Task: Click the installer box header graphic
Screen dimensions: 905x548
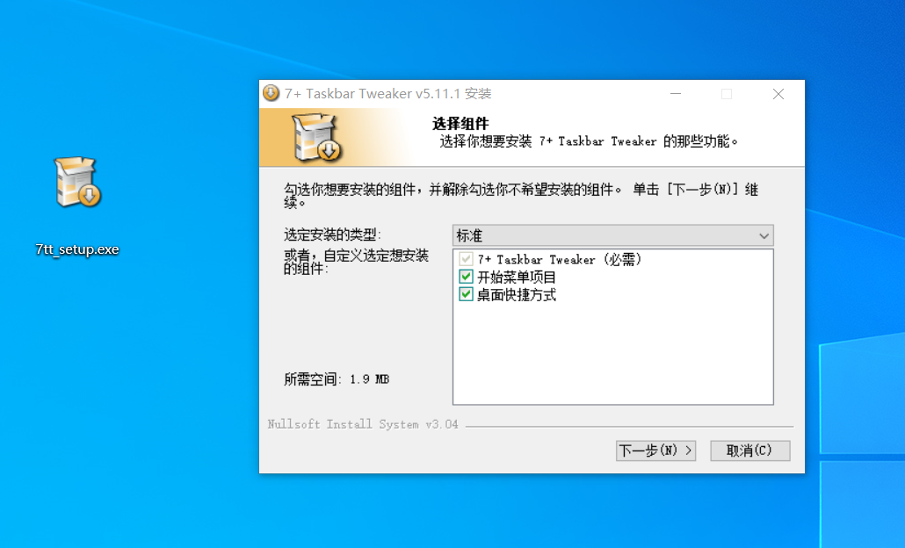Action: (317, 137)
